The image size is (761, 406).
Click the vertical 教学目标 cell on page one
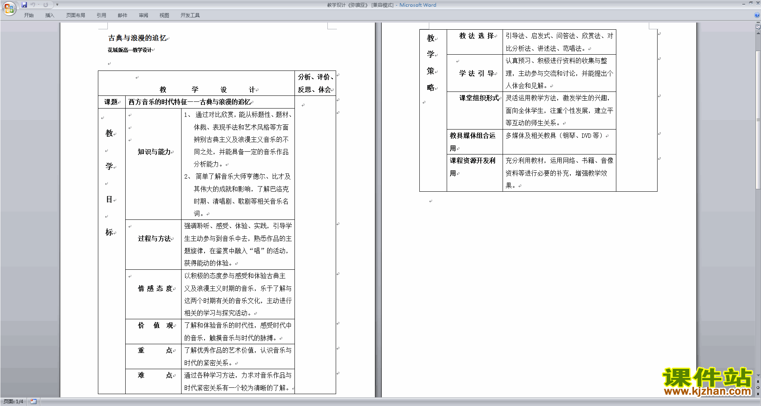[112, 251]
